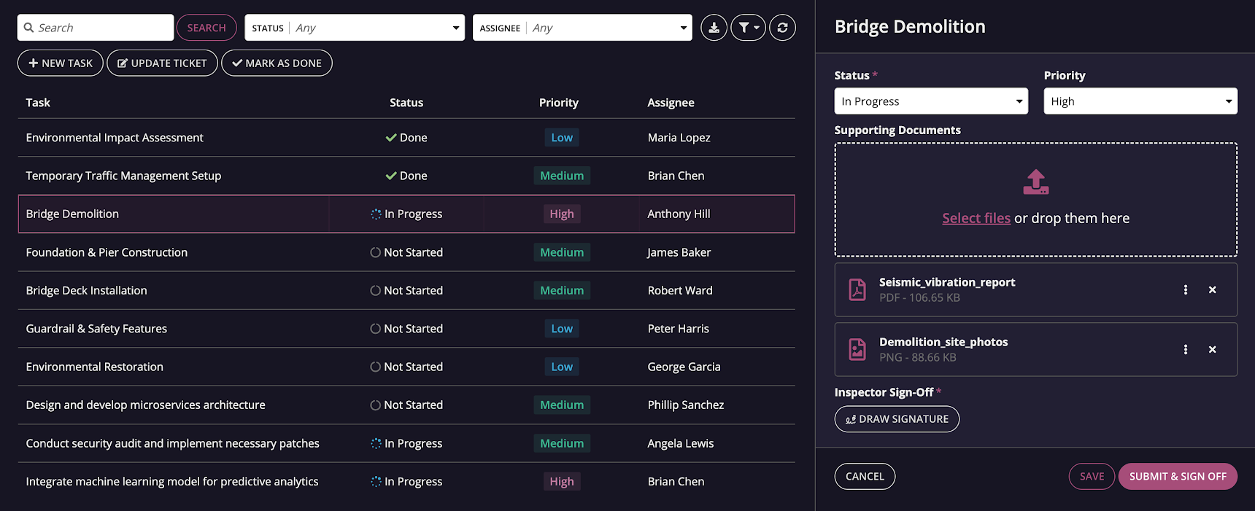Screen dimensions: 1255x511
Task: Click In Progress spinner for security audit task
Action: [376, 443]
